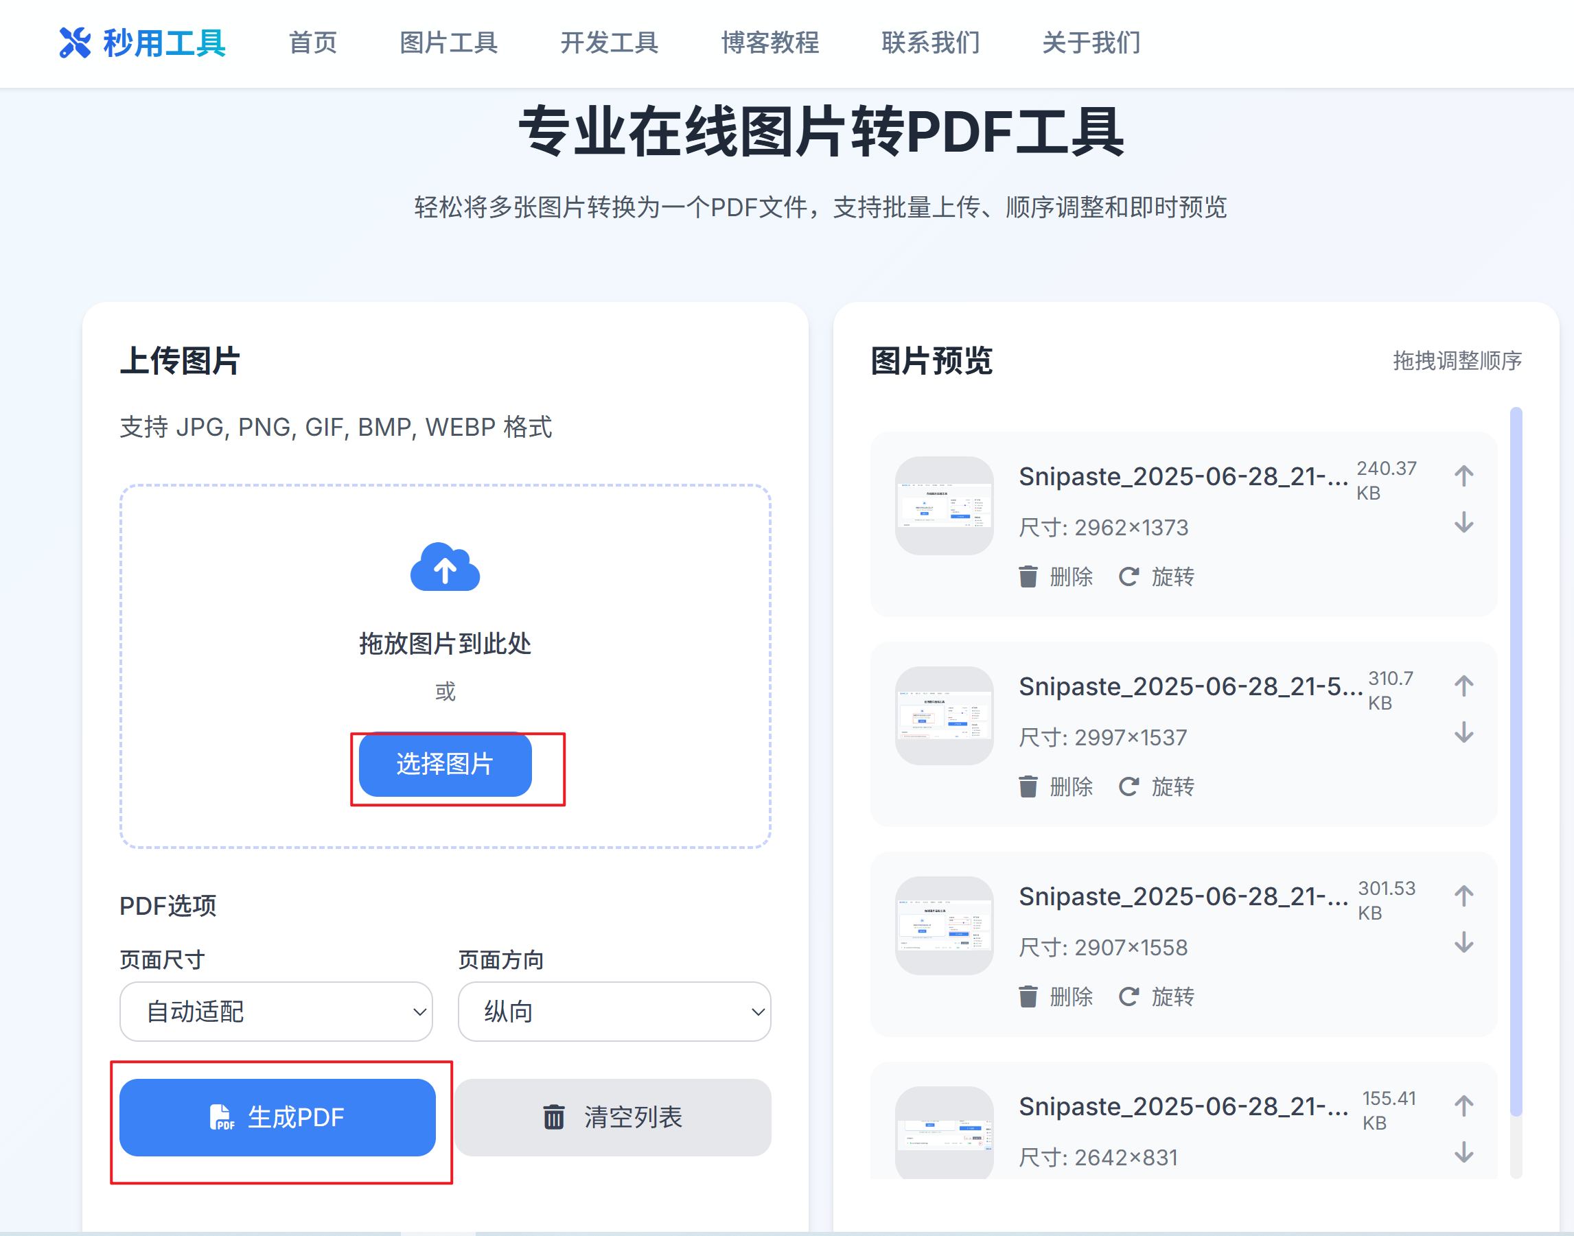Open the 页面尺寸 dropdown showing 自动适配

(276, 1012)
